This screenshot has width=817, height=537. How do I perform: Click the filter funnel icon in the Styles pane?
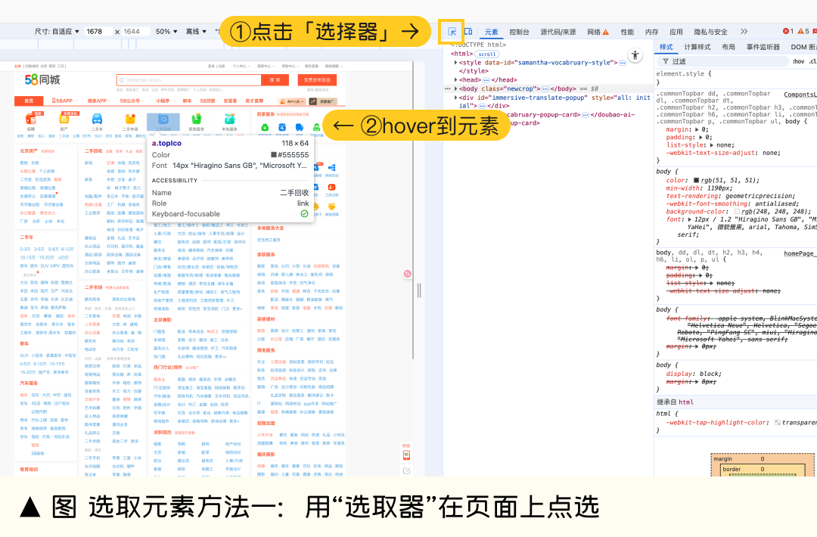click(x=664, y=61)
